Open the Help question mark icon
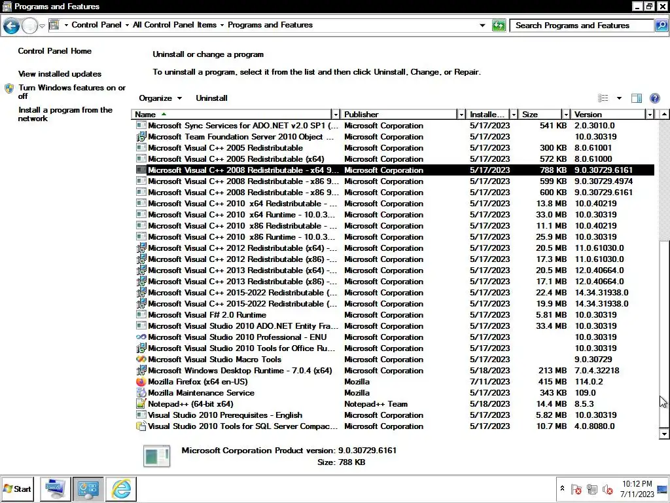 click(x=654, y=98)
